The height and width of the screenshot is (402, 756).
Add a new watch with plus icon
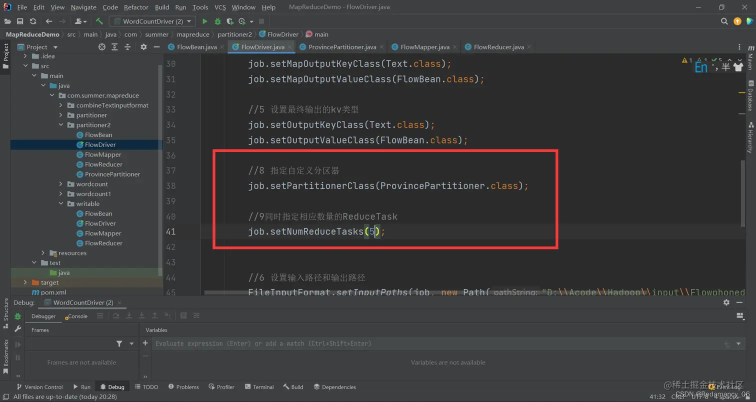click(x=145, y=343)
